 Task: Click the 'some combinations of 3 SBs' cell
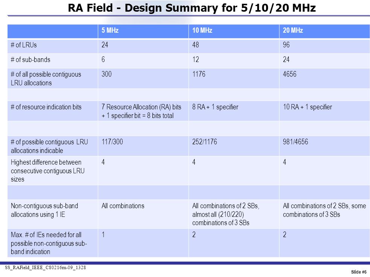pyautogui.click(x=324, y=214)
